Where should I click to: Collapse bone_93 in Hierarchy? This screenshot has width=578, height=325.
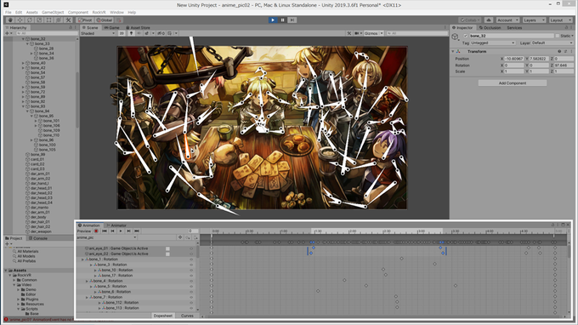(23, 106)
